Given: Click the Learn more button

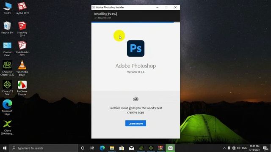Looking at the screenshot, I should click(135, 123).
